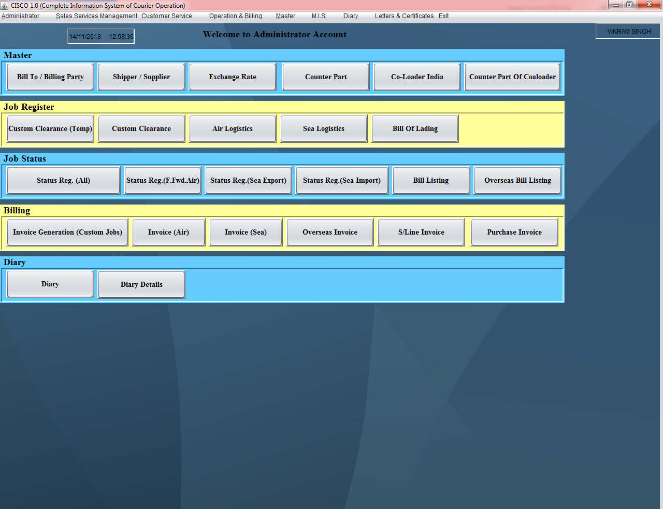Image resolution: width=663 pixels, height=509 pixels.
Task: Open Sales Services Management menu
Action: 96,16
